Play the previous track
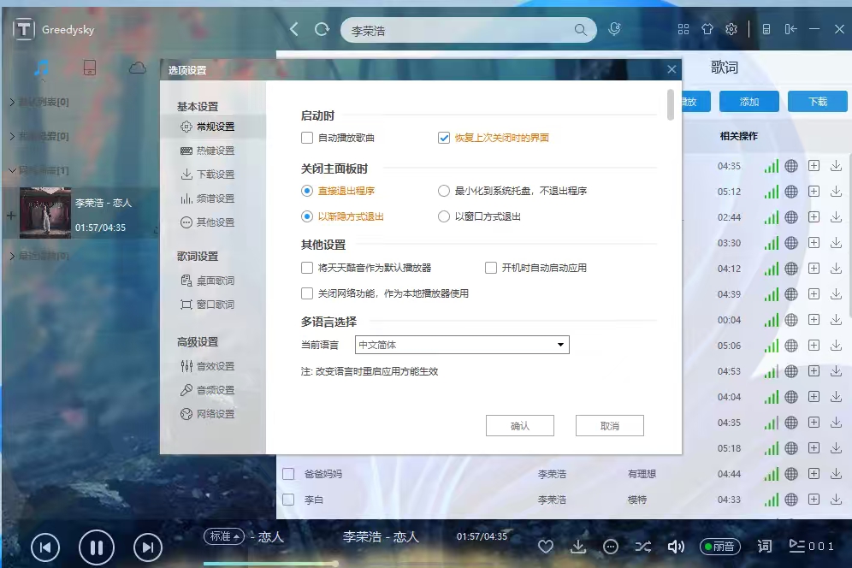Viewport: 852px width, 568px height. (45, 547)
